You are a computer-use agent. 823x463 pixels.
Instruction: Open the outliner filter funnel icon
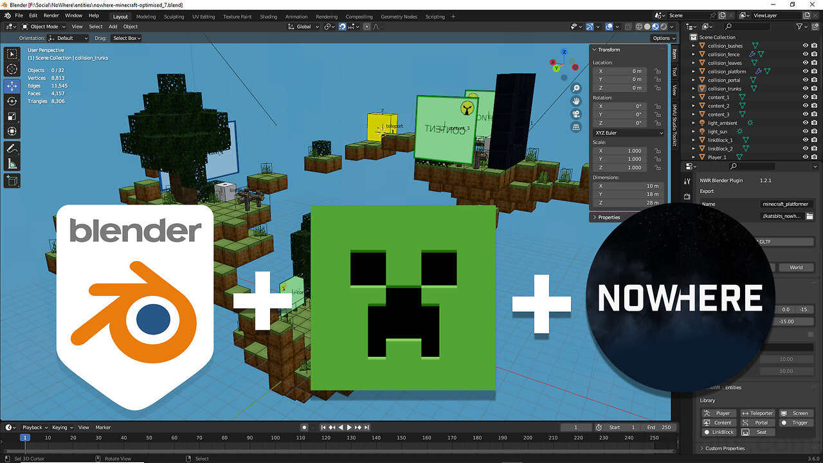tap(799, 26)
